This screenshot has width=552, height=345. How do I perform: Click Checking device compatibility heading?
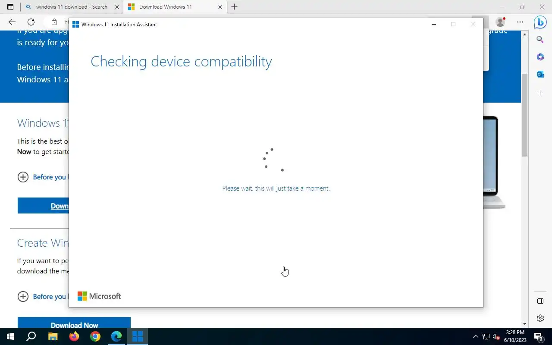pyautogui.click(x=181, y=62)
